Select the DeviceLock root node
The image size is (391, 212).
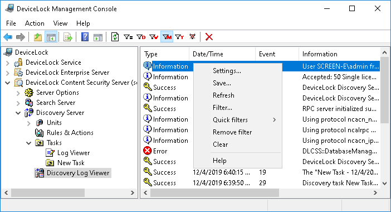click(x=32, y=52)
